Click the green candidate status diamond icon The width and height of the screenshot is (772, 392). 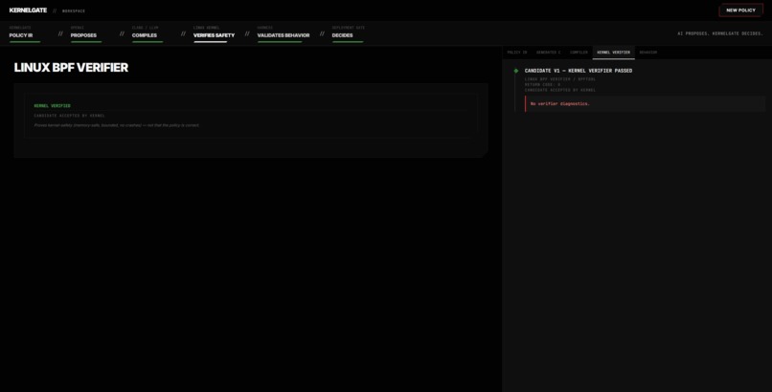[x=516, y=71]
